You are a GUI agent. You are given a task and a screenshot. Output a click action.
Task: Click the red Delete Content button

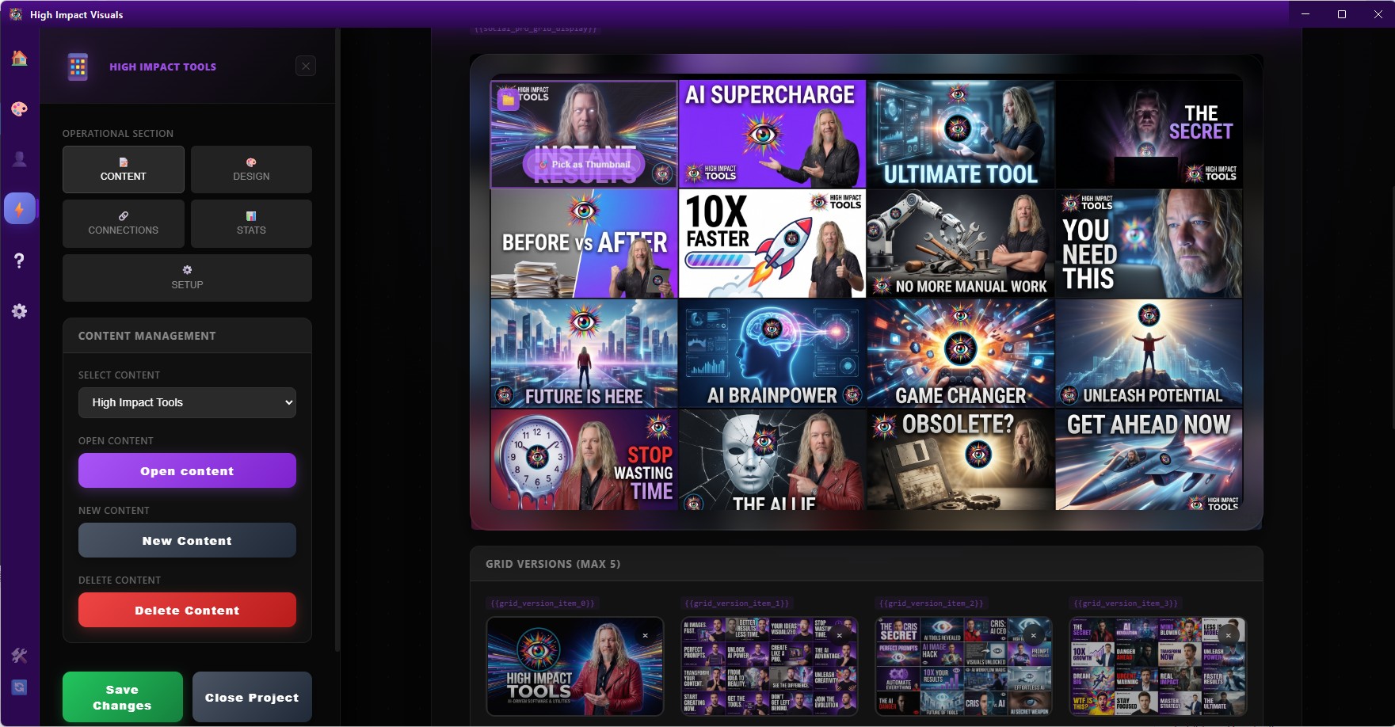tap(187, 610)
